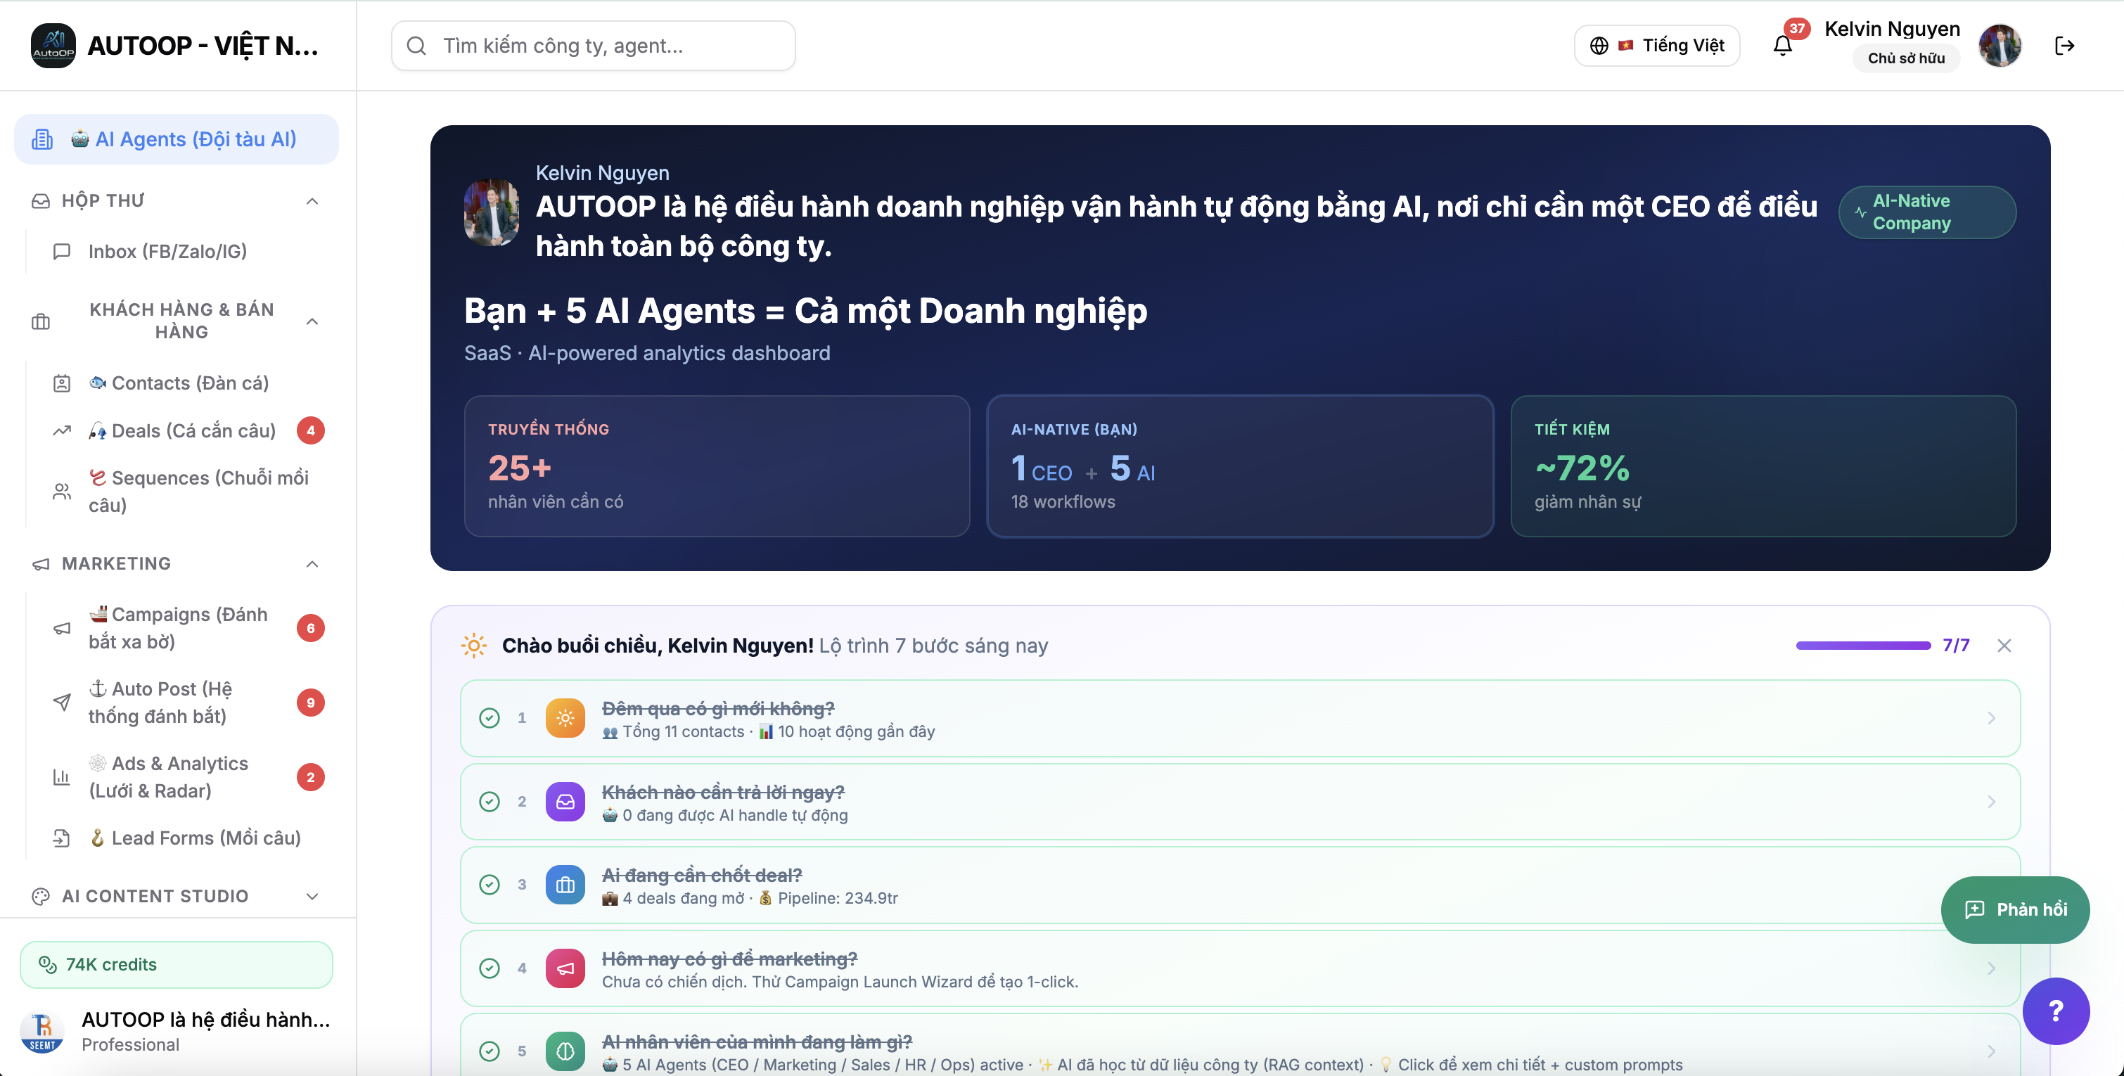Toggle the step 3 completed checkmark
Screen dimensions: 2124x1076
point(489,885)
